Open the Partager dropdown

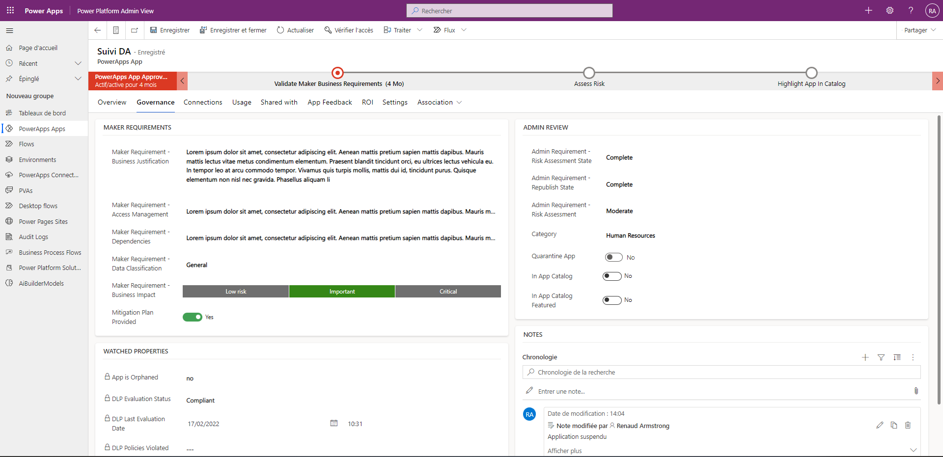pyautogui.click(x=919, y=30)
